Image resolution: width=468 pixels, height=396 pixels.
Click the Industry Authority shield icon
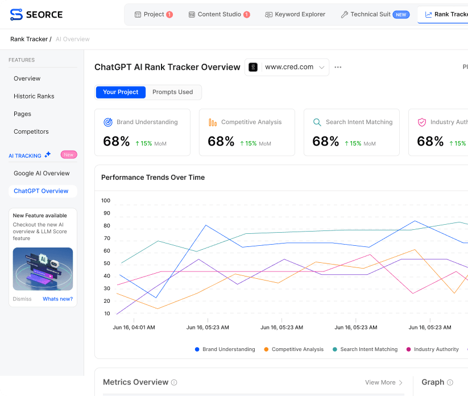coord(422,122)
